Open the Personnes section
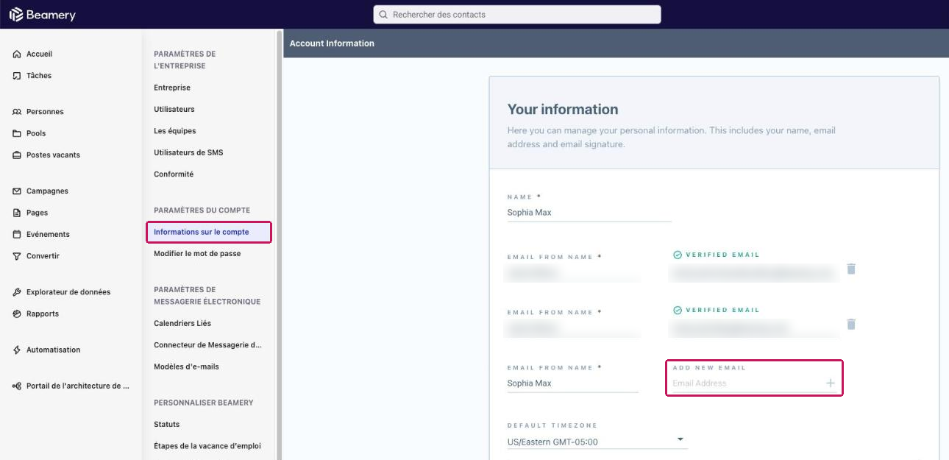The width and height of the screenshot is (949, 460). pos(45,112)
